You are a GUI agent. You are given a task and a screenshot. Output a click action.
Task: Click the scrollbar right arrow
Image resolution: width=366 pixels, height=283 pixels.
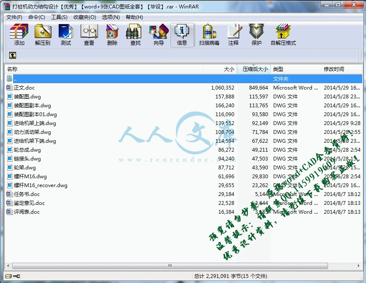coord(359,266)
